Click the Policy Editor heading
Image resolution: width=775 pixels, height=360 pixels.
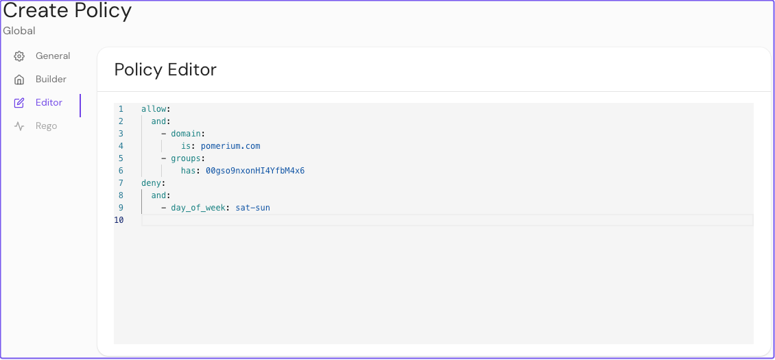click(165, 70)
